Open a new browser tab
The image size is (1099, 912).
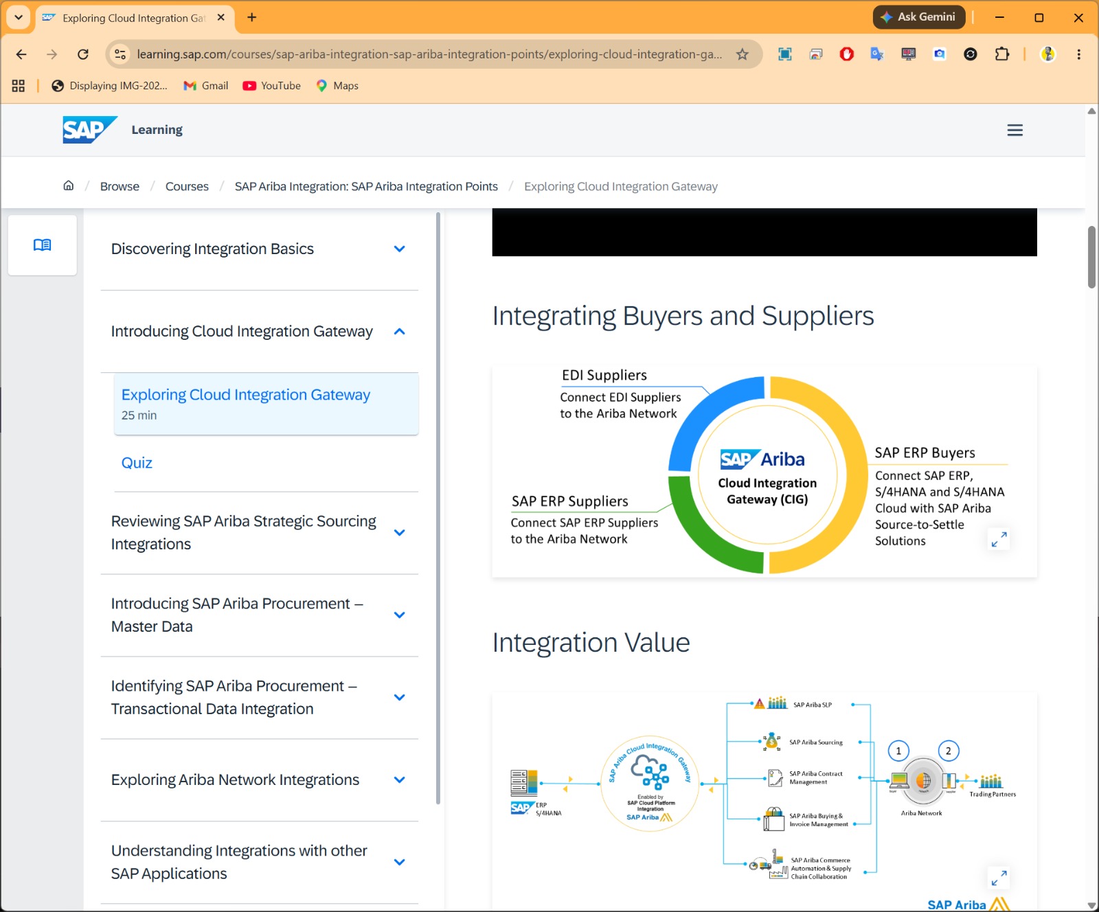252,17
